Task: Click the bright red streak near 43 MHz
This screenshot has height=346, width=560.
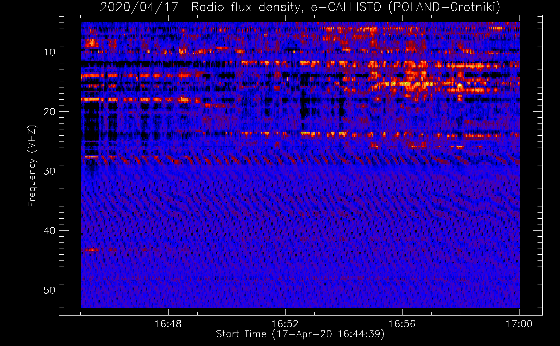Action: pos(92,250)
